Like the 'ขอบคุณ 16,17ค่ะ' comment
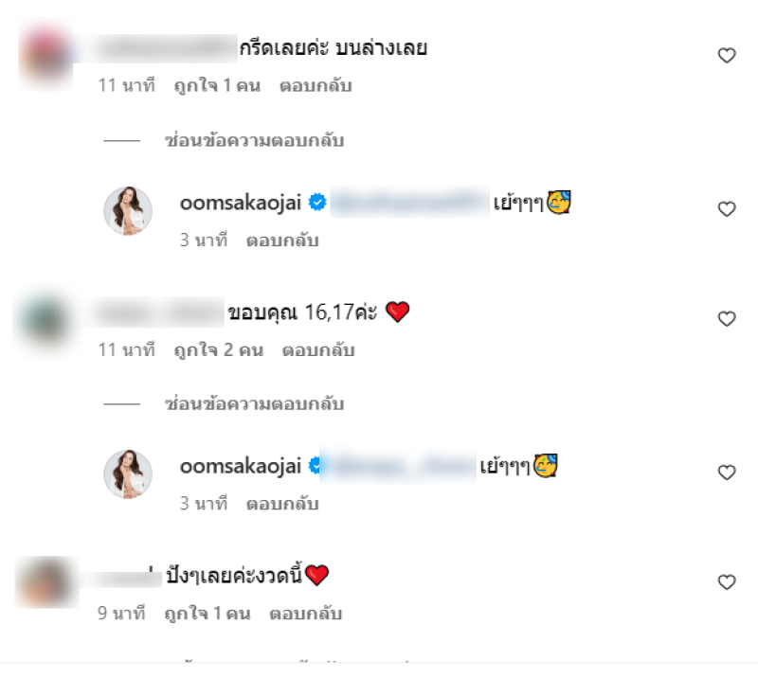 (x=726, y=318)
